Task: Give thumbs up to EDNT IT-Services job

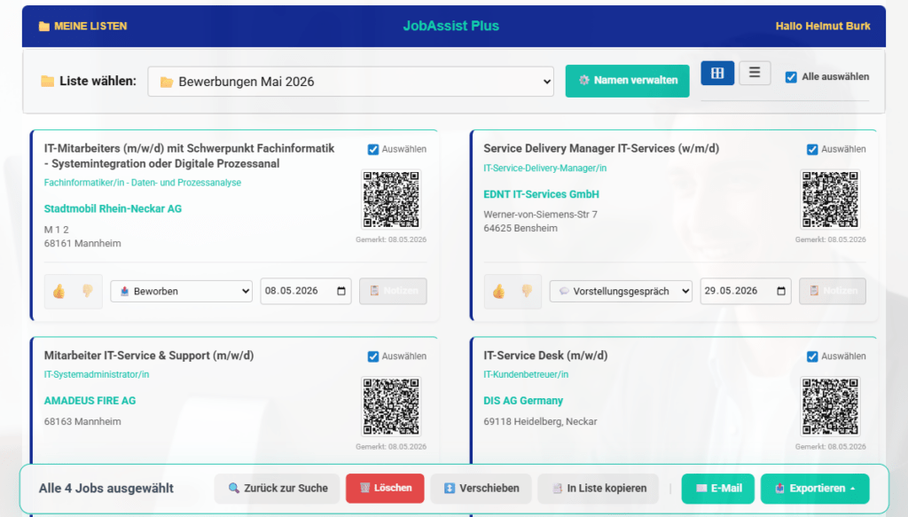Action: (498, 291)
